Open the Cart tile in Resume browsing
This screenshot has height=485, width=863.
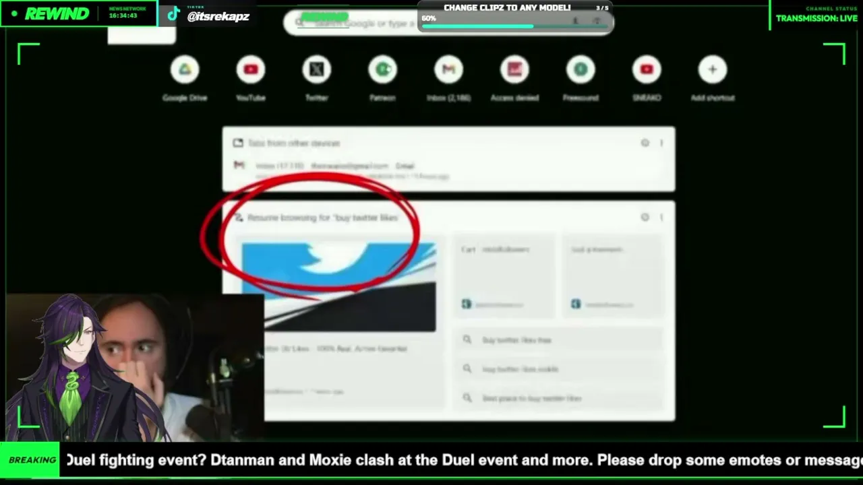[x=504, y=278]
